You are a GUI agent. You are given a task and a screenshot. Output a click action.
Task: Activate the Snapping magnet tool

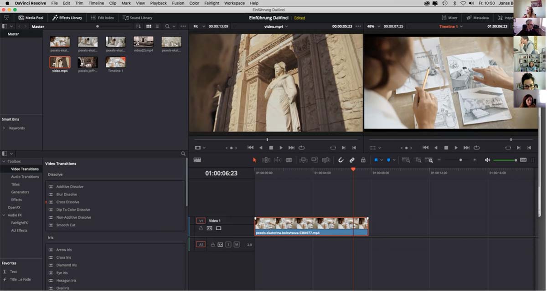tap(341, 160)
